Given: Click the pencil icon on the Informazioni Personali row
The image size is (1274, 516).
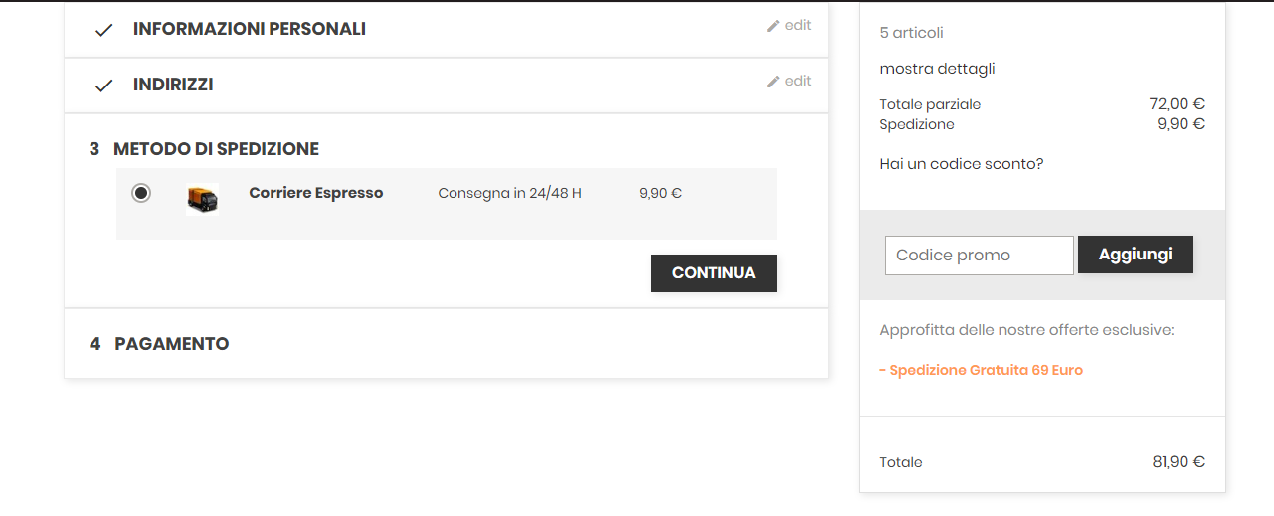Looking at the screenshot, I should click(x=773, y=26).
